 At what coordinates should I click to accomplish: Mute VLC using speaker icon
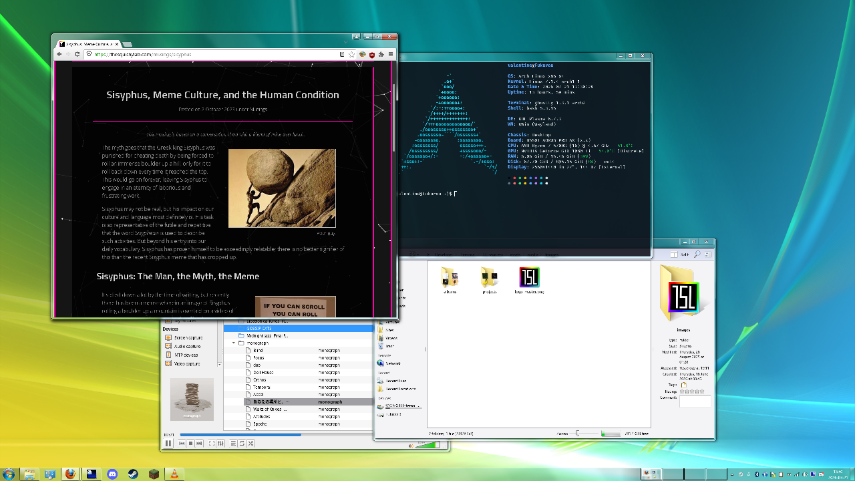pyautogui.click(x=411, y=446)
